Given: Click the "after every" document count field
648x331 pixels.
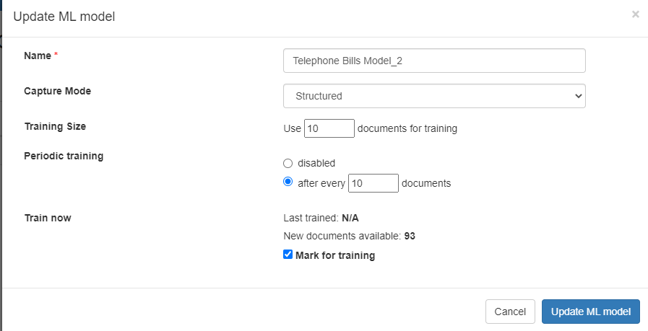Looking at the screenshot, I should pos(373,183).
